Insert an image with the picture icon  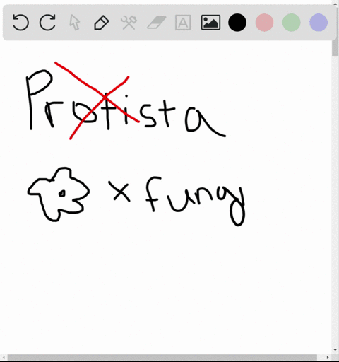click(x=210, y=23)
